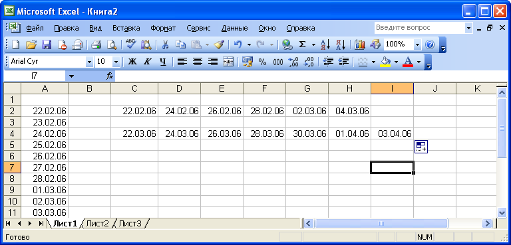511x245 pixels.
Task: Click the Print icon
Action: tap(96, 44)
